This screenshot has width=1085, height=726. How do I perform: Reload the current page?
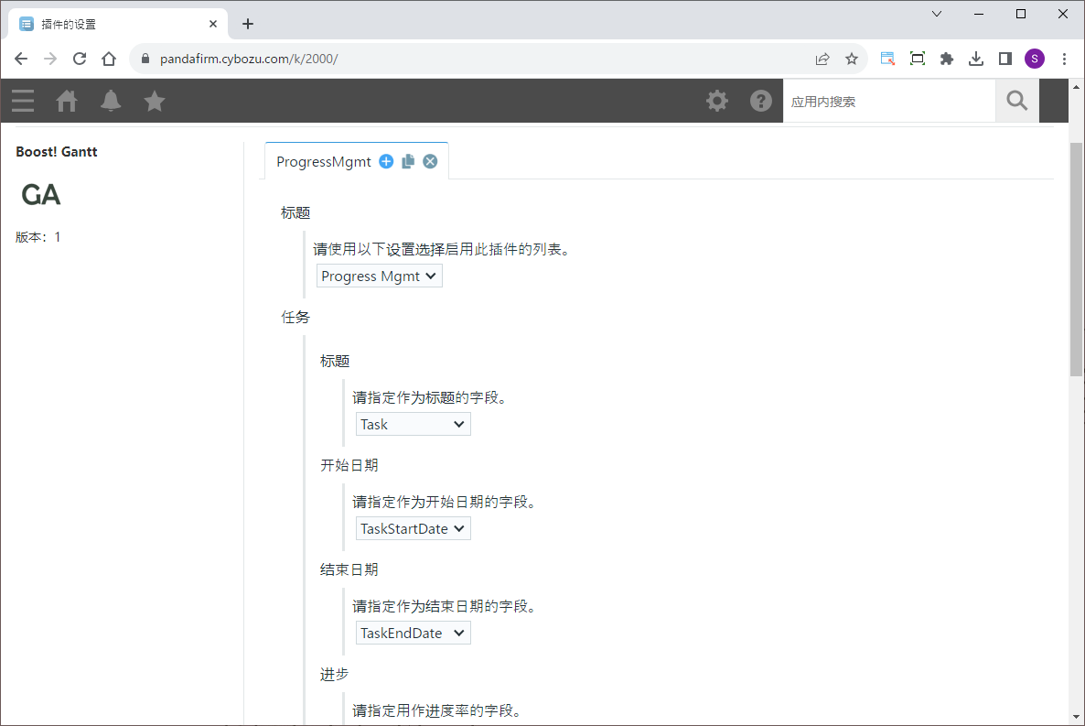tap(80, 59)
